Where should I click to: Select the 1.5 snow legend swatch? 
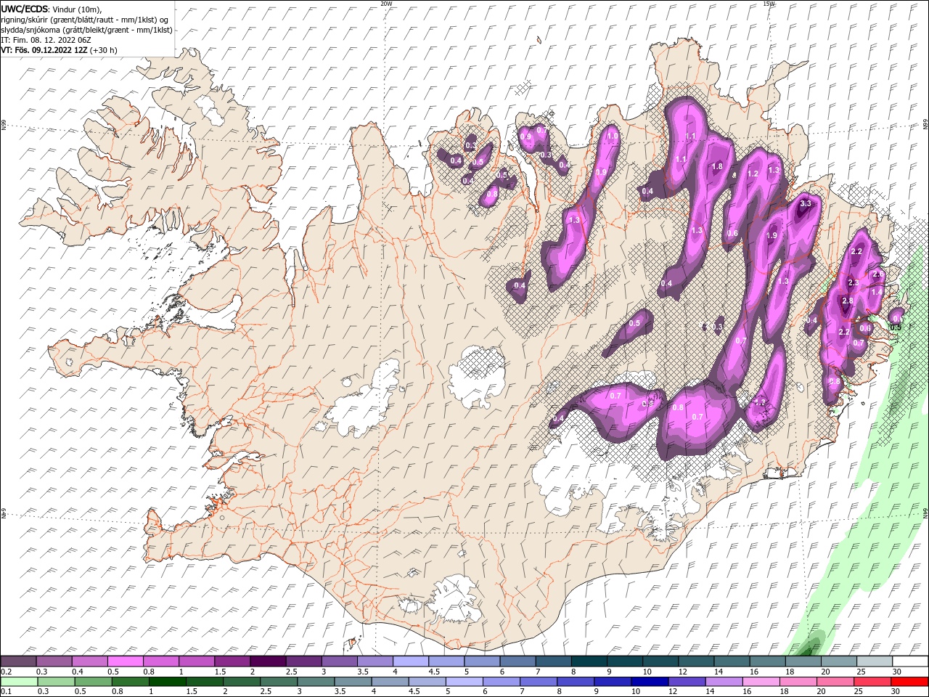[x=232, y=661]
